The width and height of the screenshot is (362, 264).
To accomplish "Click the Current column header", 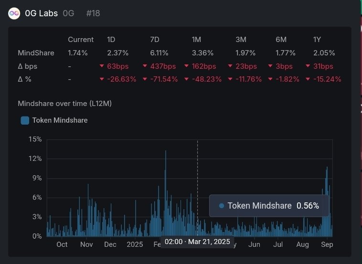I will [x=81, y=40].
